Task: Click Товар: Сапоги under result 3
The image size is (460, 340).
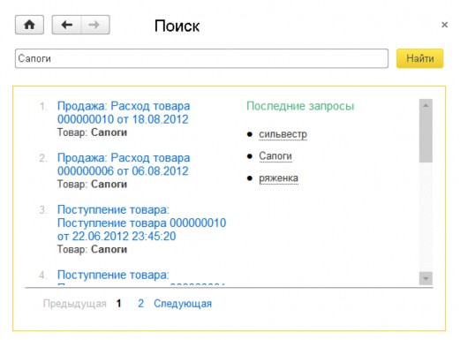Action: (x=92, y=249)
